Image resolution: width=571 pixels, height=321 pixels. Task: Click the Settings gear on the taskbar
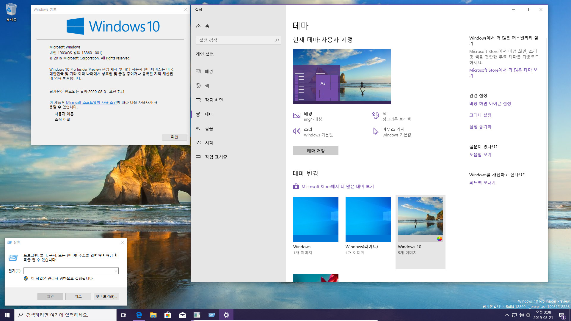(x=226, y=315)
